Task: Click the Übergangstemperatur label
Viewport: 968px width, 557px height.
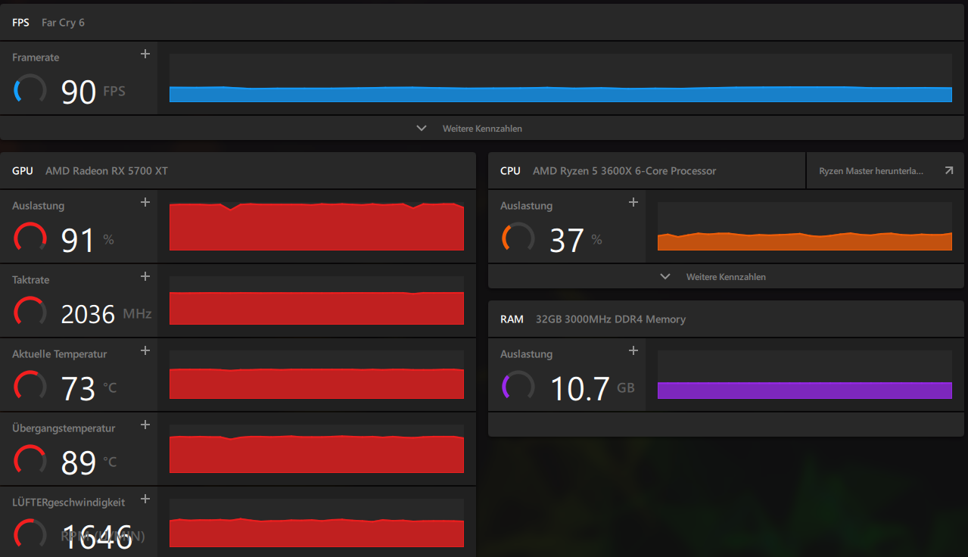Action: (x=64, y=428)
